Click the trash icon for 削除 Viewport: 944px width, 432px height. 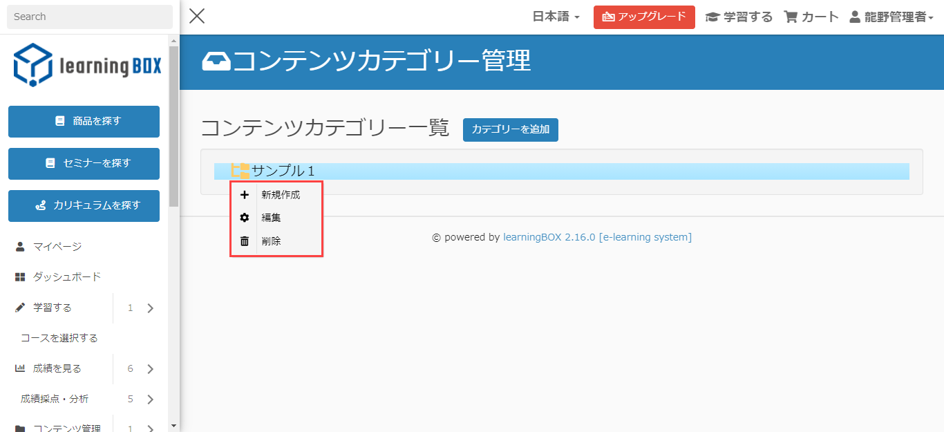244,241
